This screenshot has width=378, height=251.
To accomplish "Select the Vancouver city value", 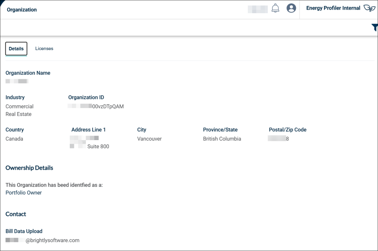I will coord(148,139).
